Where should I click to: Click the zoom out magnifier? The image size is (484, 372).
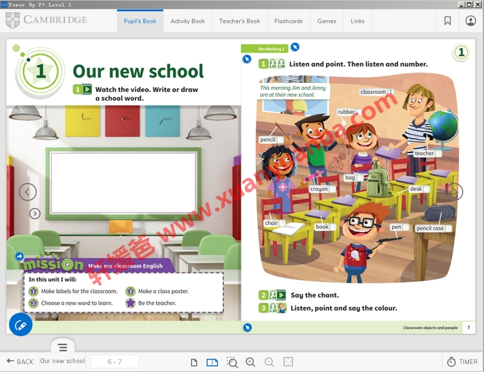(269, 362)
